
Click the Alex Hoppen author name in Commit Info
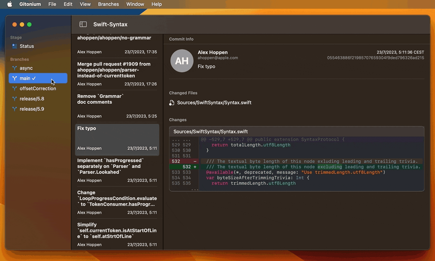213,52
